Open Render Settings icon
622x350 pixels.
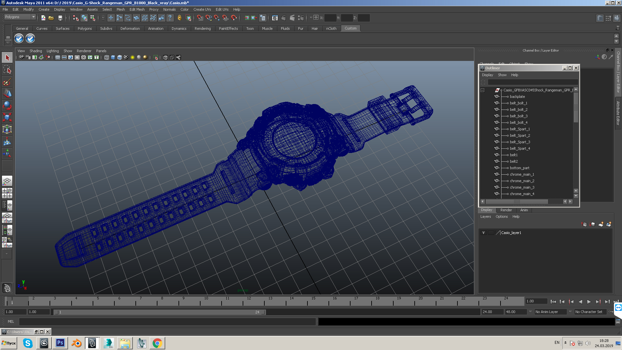point(301,18)
